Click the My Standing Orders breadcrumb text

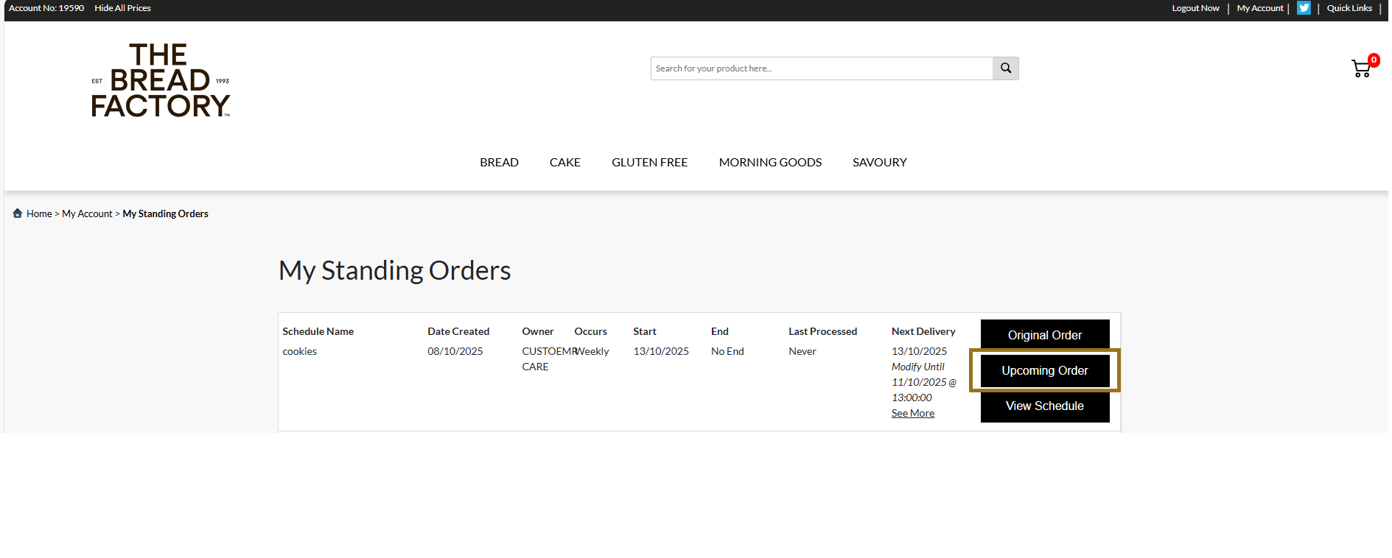[165, 213]
